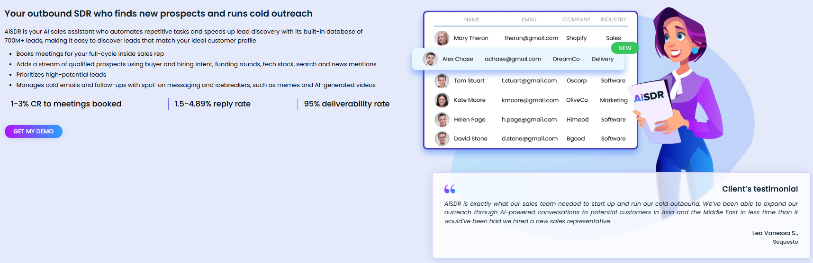Click Software in David Stone's row
Image resolution: width=813 pixels, height=263 pixels.
pyautogui.click(x=613, y=139)
